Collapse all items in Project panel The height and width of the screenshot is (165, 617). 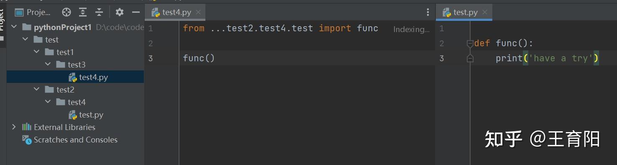point(99,12)
